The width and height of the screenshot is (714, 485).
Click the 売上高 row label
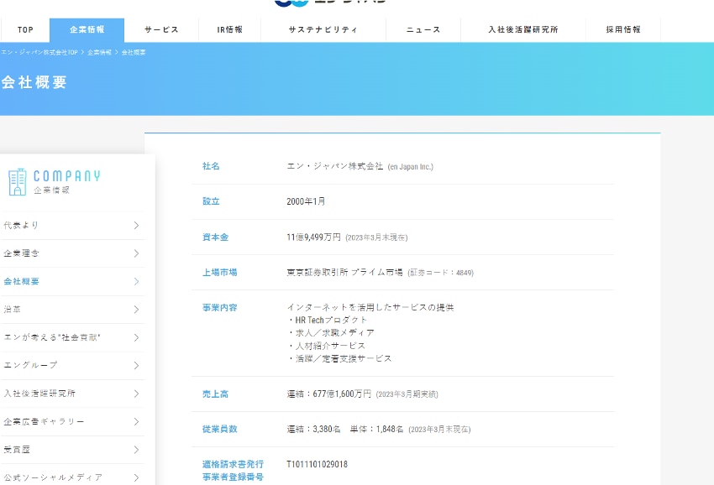coord(215,394)
